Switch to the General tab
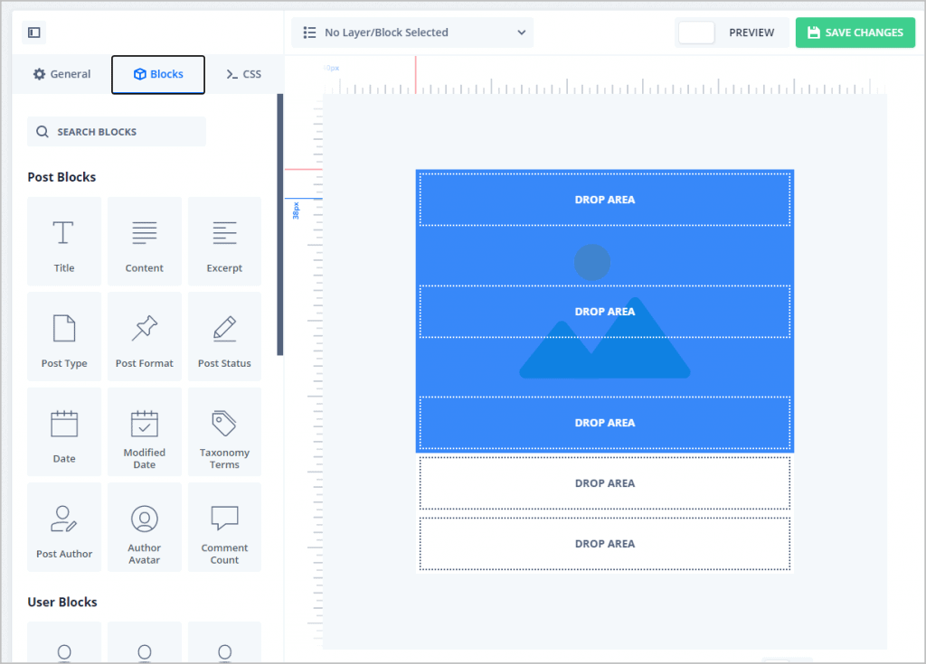The image size is (926, 664). point(61,74)
